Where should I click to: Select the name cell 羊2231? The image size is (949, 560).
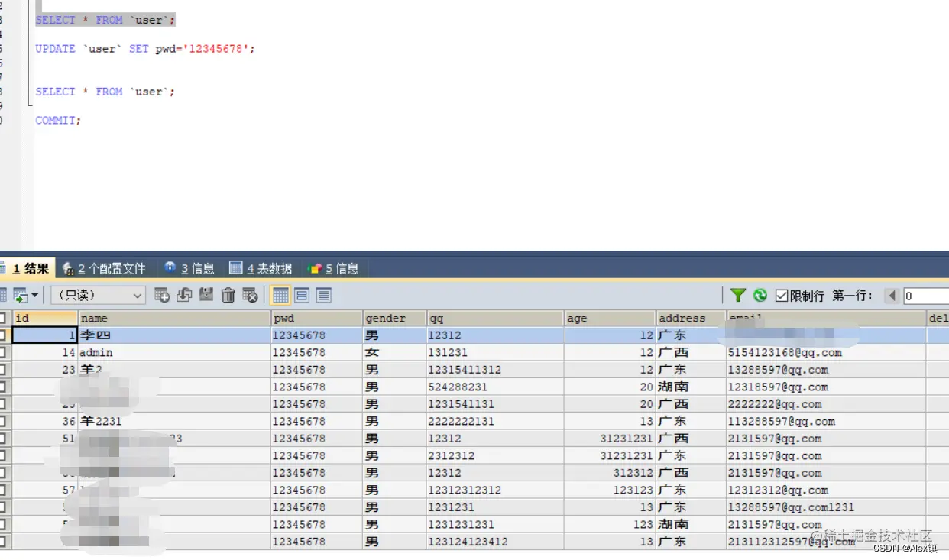(x=174, y=421)
